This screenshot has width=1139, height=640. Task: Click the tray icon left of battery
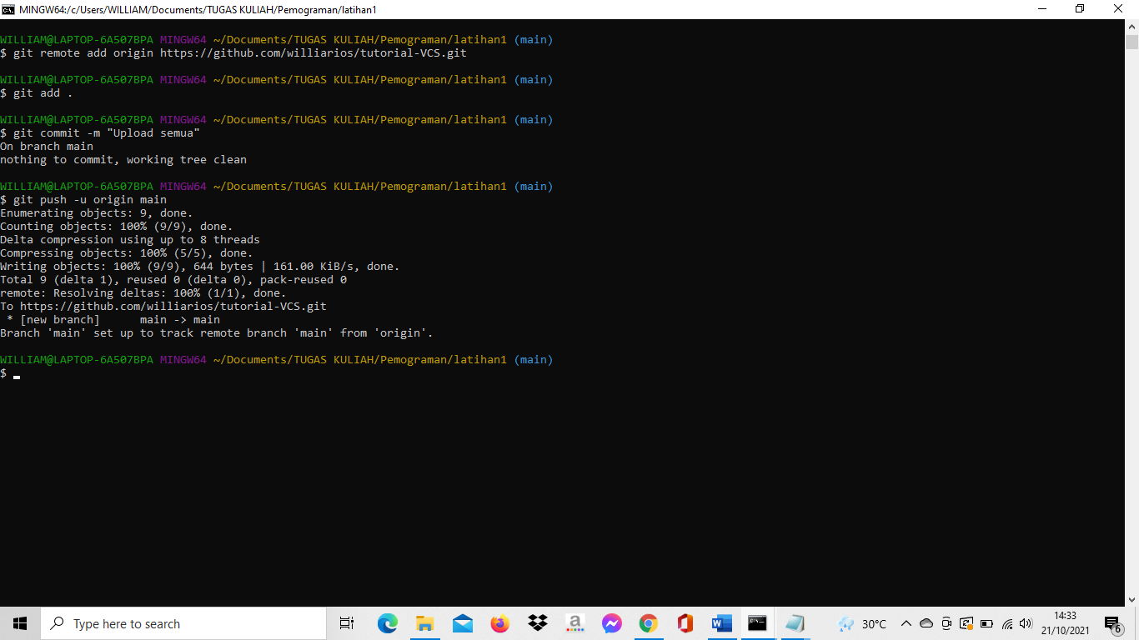tap(966, 623)
